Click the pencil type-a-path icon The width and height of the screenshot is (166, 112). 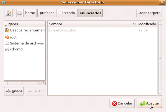click(9, 13)
